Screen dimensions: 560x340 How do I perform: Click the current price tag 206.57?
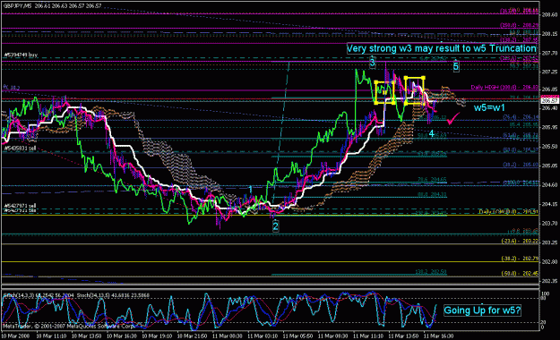click(x=549, y=101)
